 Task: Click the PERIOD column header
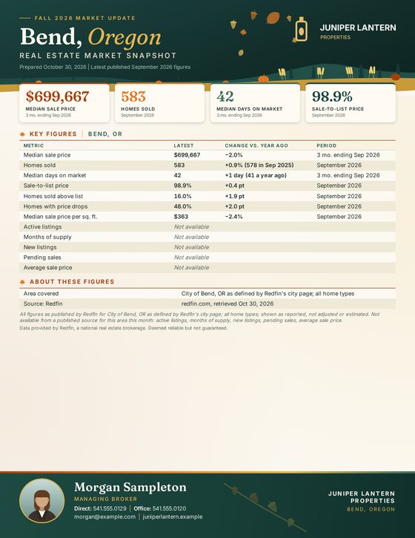click(327, 145)
